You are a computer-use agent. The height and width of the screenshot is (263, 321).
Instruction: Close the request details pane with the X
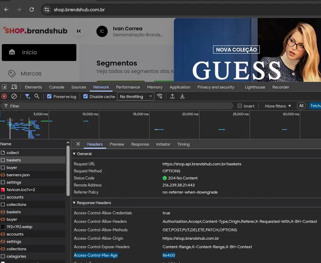coord(78,144)
